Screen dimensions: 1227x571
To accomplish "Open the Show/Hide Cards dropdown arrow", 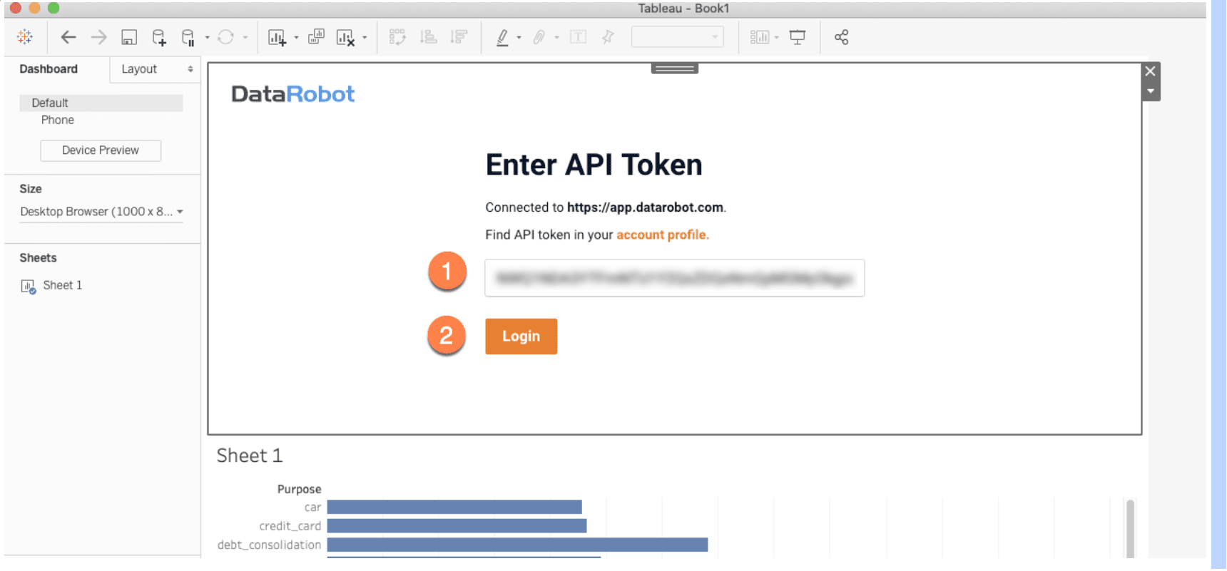I will pos(776,38).
